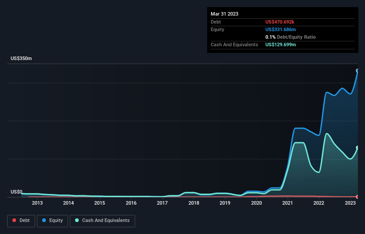
Task: Click the teal Cash And Equivalents legend dot
Action: click(77, 220)
